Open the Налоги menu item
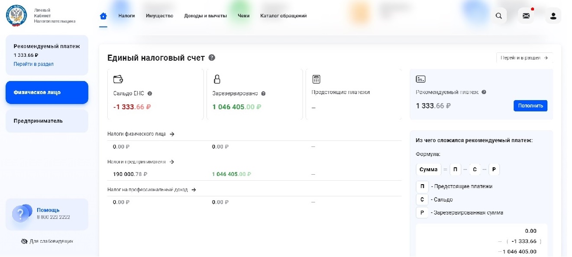The height and width of the screenshot is (257, 572). [126, 16]
